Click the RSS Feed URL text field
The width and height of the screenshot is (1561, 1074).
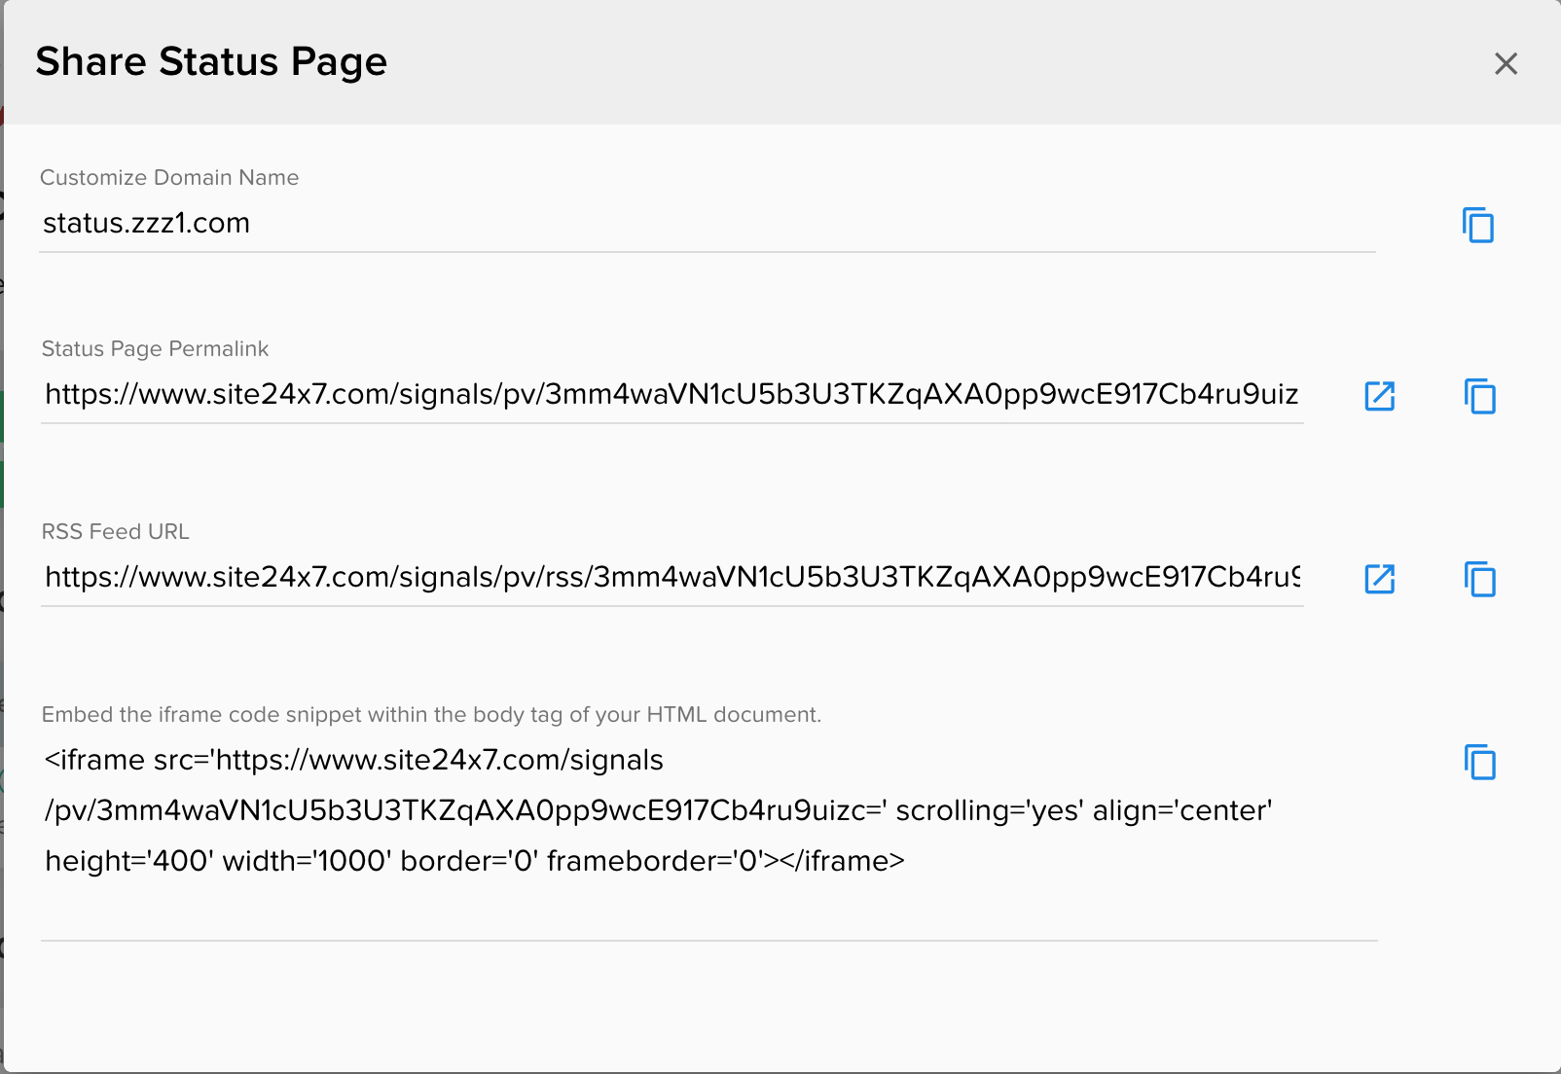tap(672, 578)
